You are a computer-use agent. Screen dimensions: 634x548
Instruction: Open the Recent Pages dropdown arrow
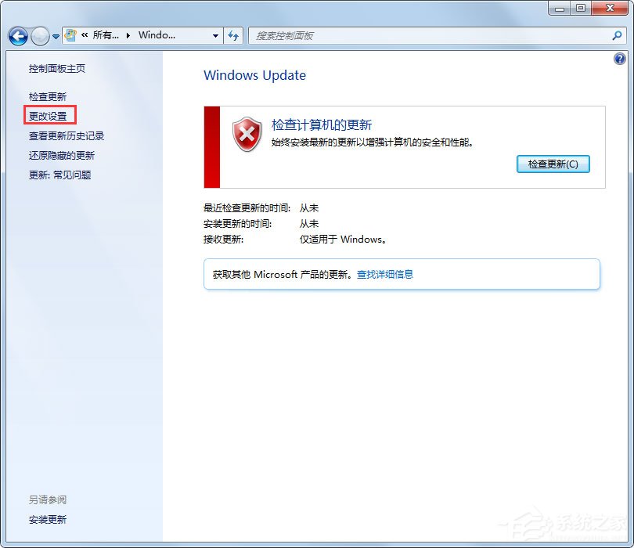pos(55,35)
